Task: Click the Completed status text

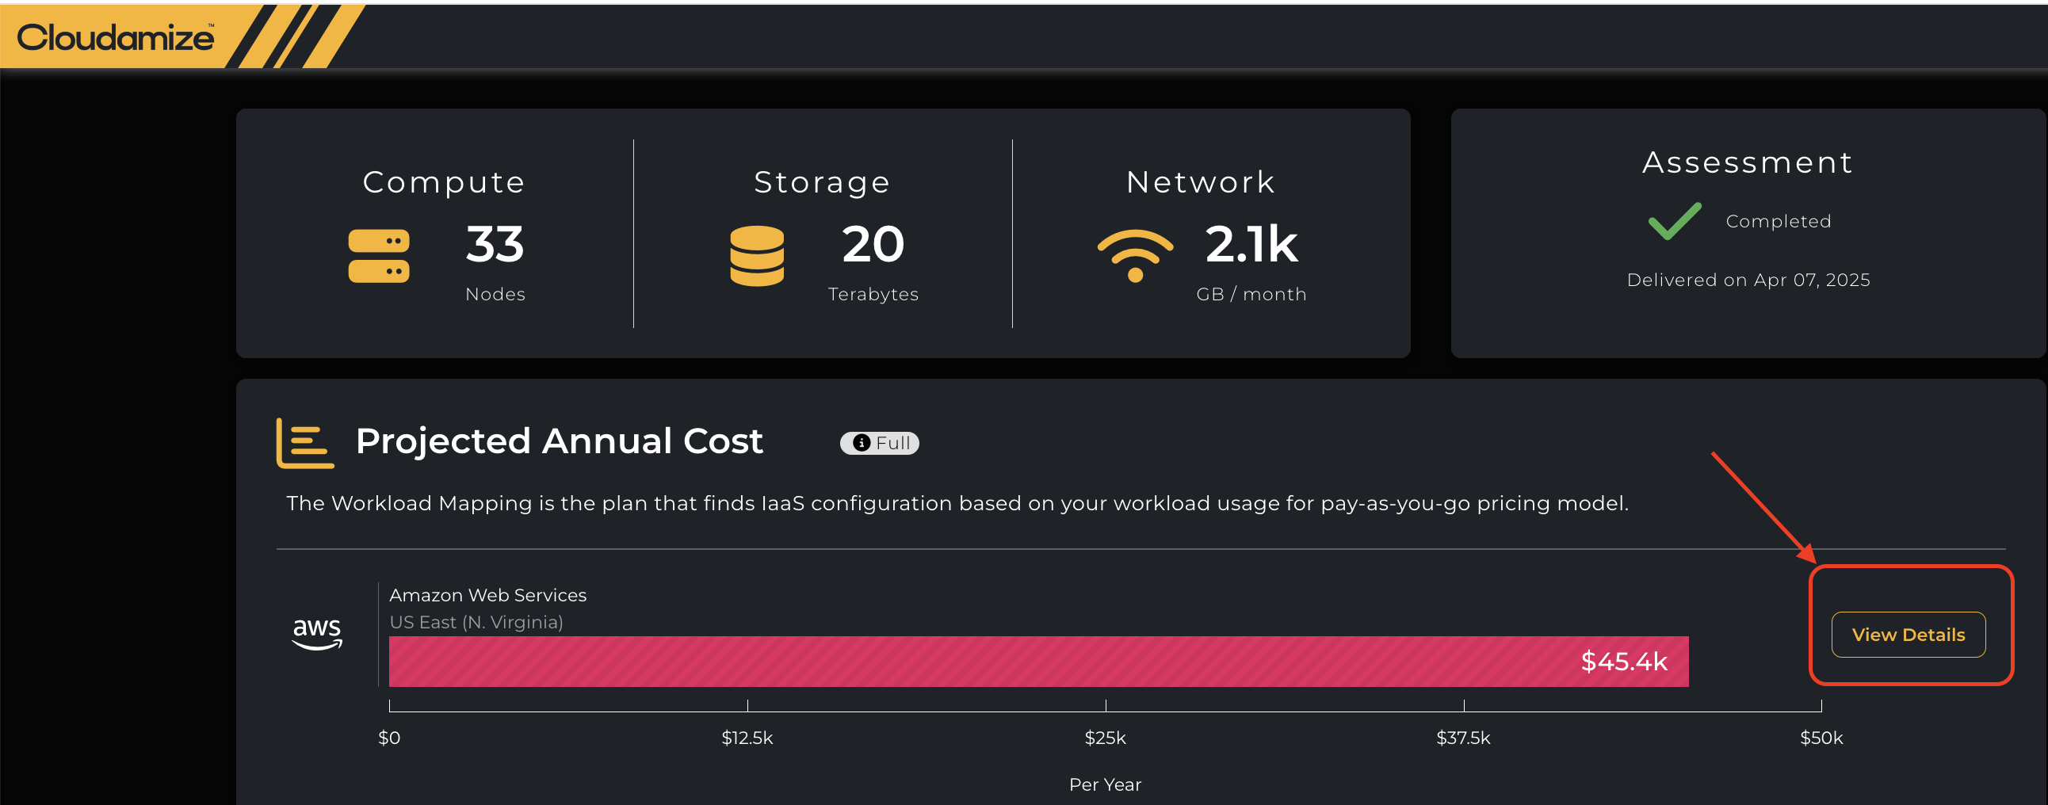Action: click(1778, 221)
